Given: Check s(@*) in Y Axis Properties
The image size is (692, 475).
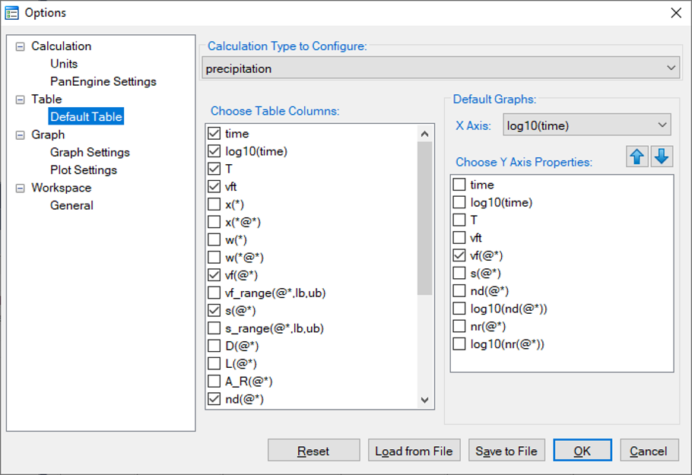Looking at the screenshot, I should click(x=459, y=273).
